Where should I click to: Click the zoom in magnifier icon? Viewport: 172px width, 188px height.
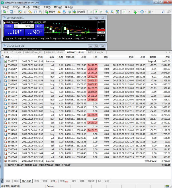pos(107,12)
